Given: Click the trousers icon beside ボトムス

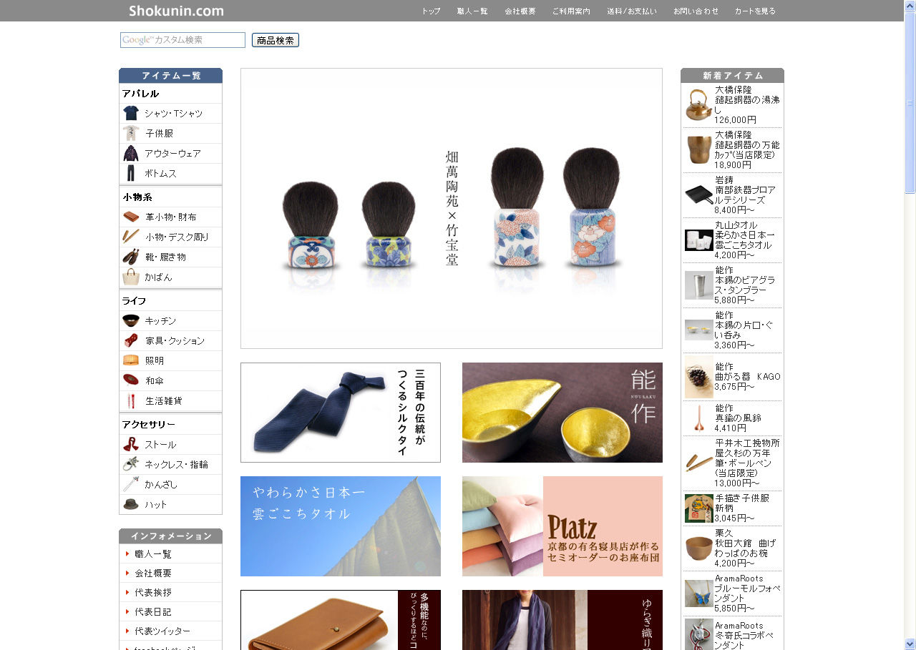Looking at the screenshot, I should [x=131, y=173].
